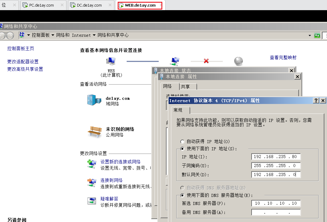Image resolution: width=327 pixels, height=222 pixels.
Task: Expand dropdown arrow after 控制面板
Action: click(53, 35)
